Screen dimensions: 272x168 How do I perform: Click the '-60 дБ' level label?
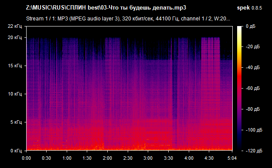pos(253,88)
